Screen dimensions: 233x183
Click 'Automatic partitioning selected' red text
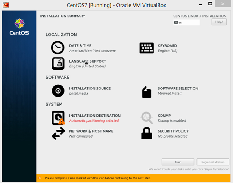94,120
